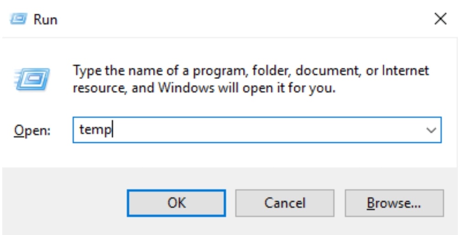Place cursor right after the word "temp"
Screen dimensions: 462x235
click(112, 130)
